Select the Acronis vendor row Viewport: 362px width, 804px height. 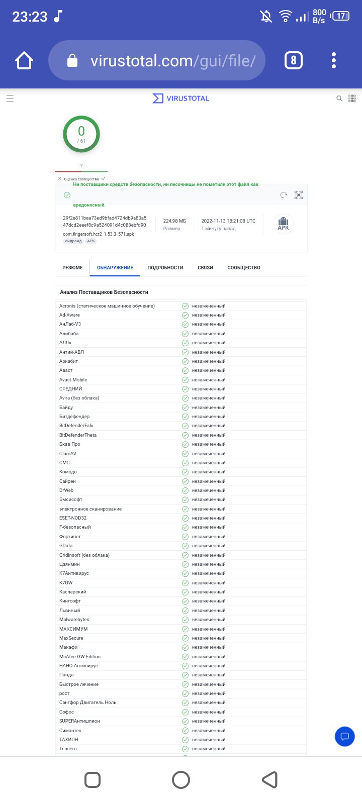(x=181, y=306)
